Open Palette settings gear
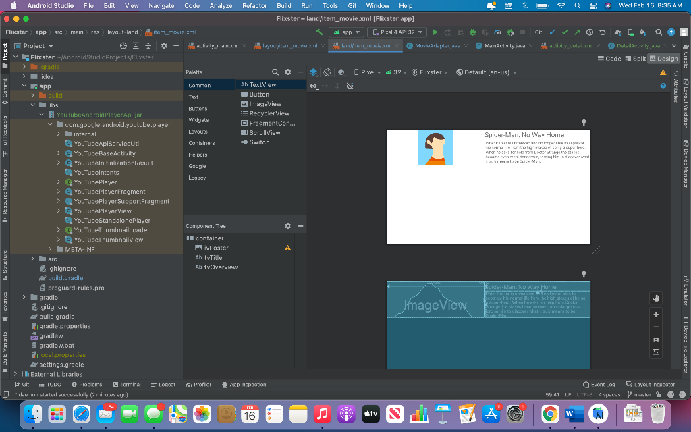 pyautogui.click(x=287, y=72)
